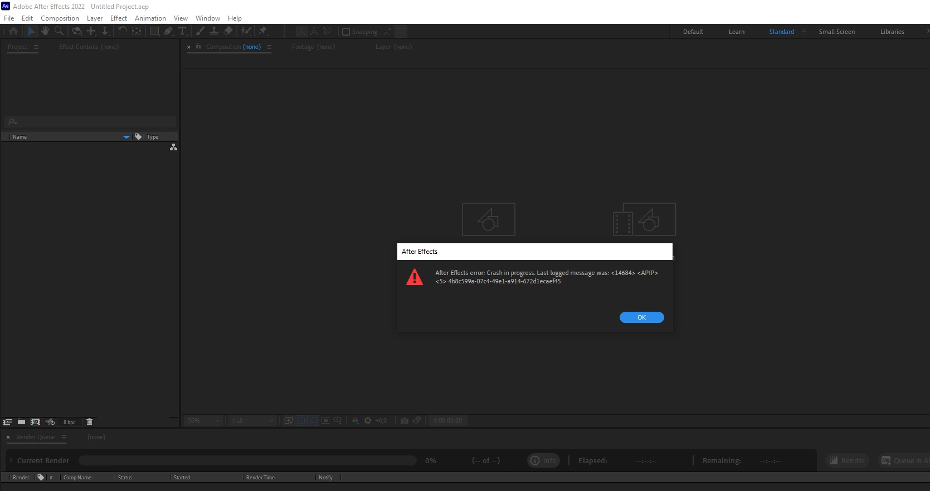Delete selected project items trash icon
Image resolution: width=930 pixels, height=491 pixels.
pyautogui.click(x=89, y=422)
